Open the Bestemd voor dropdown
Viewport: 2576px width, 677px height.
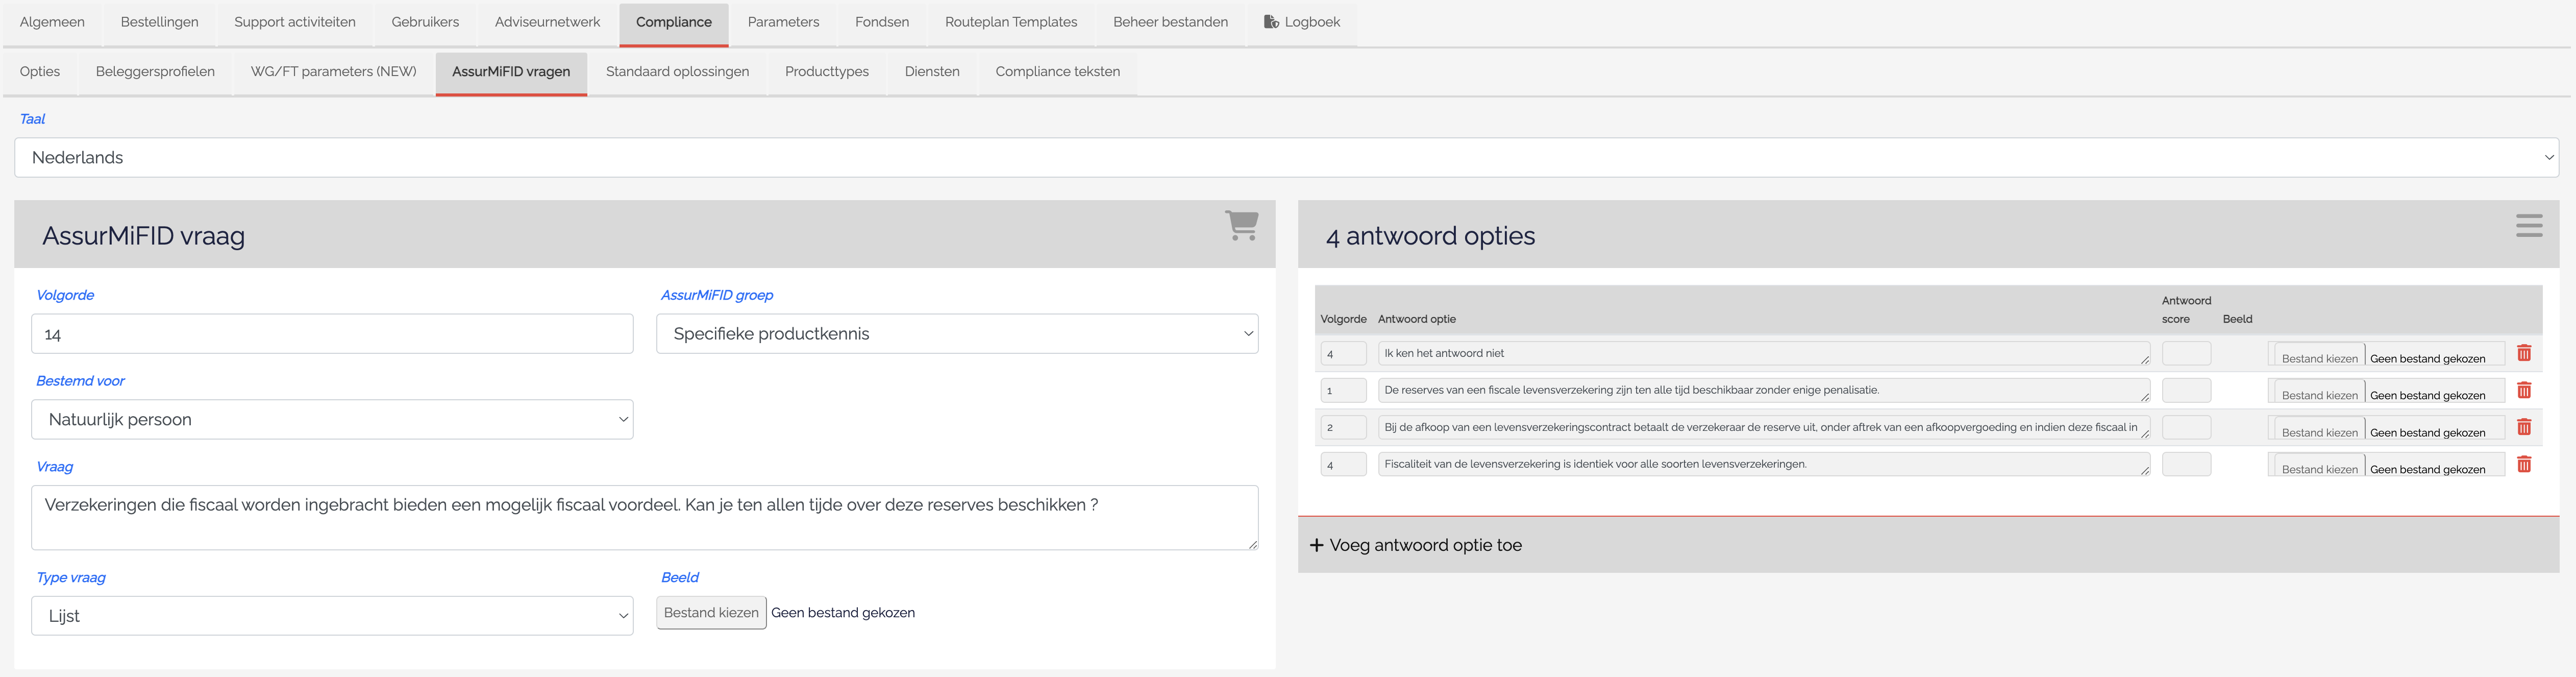pos(332,420)
